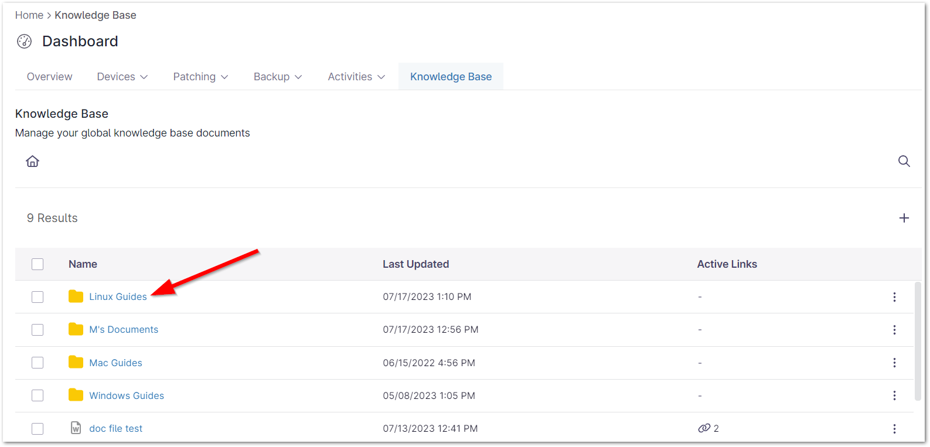Expand the Patching dropdown menu
Image resolution: width=930 pixels, height=447 pixels.
click(200, 77)
